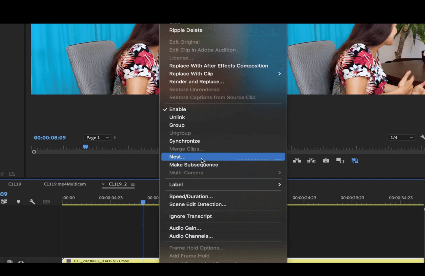Click the Lift button icon

(297, 160)
